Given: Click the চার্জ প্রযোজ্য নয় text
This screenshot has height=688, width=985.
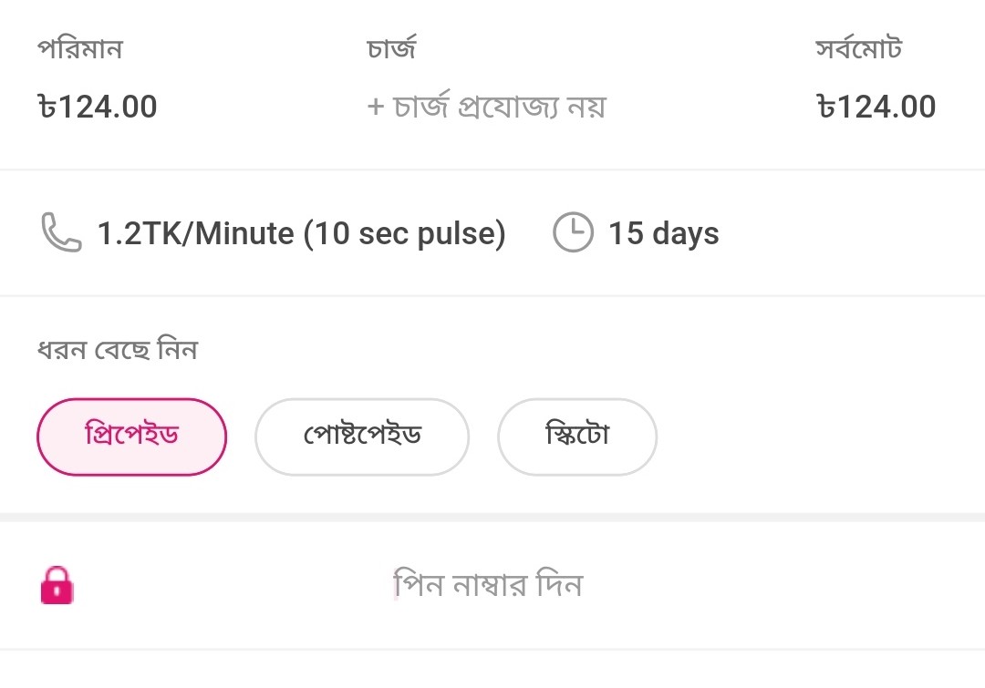Looking at the screenshot, I should coord(500,107).
